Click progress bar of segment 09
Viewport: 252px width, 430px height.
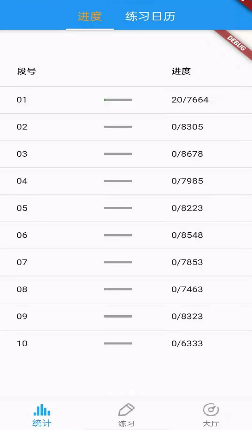click(118, 316)
